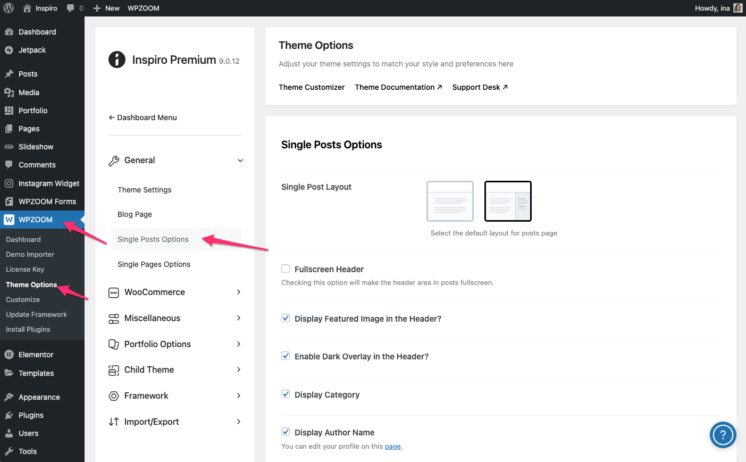Open Single Pages Options menu item
The height and width of the screenshot is (462, 746).
pyautogui.click(x=154, y=264)
